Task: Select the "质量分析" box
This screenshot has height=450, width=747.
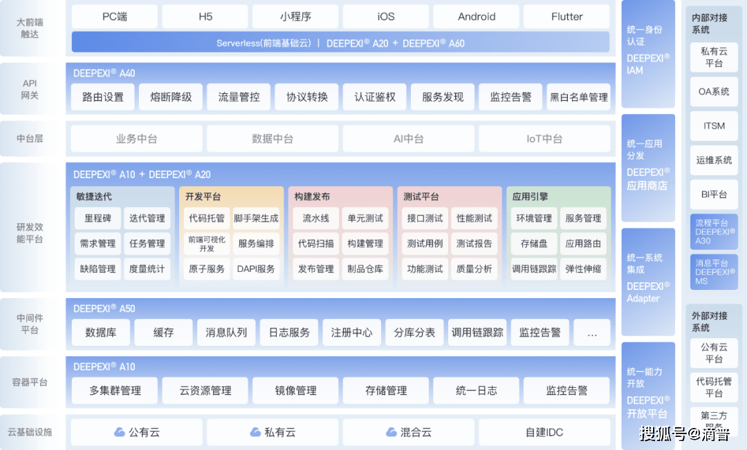Action: [474, 268]
